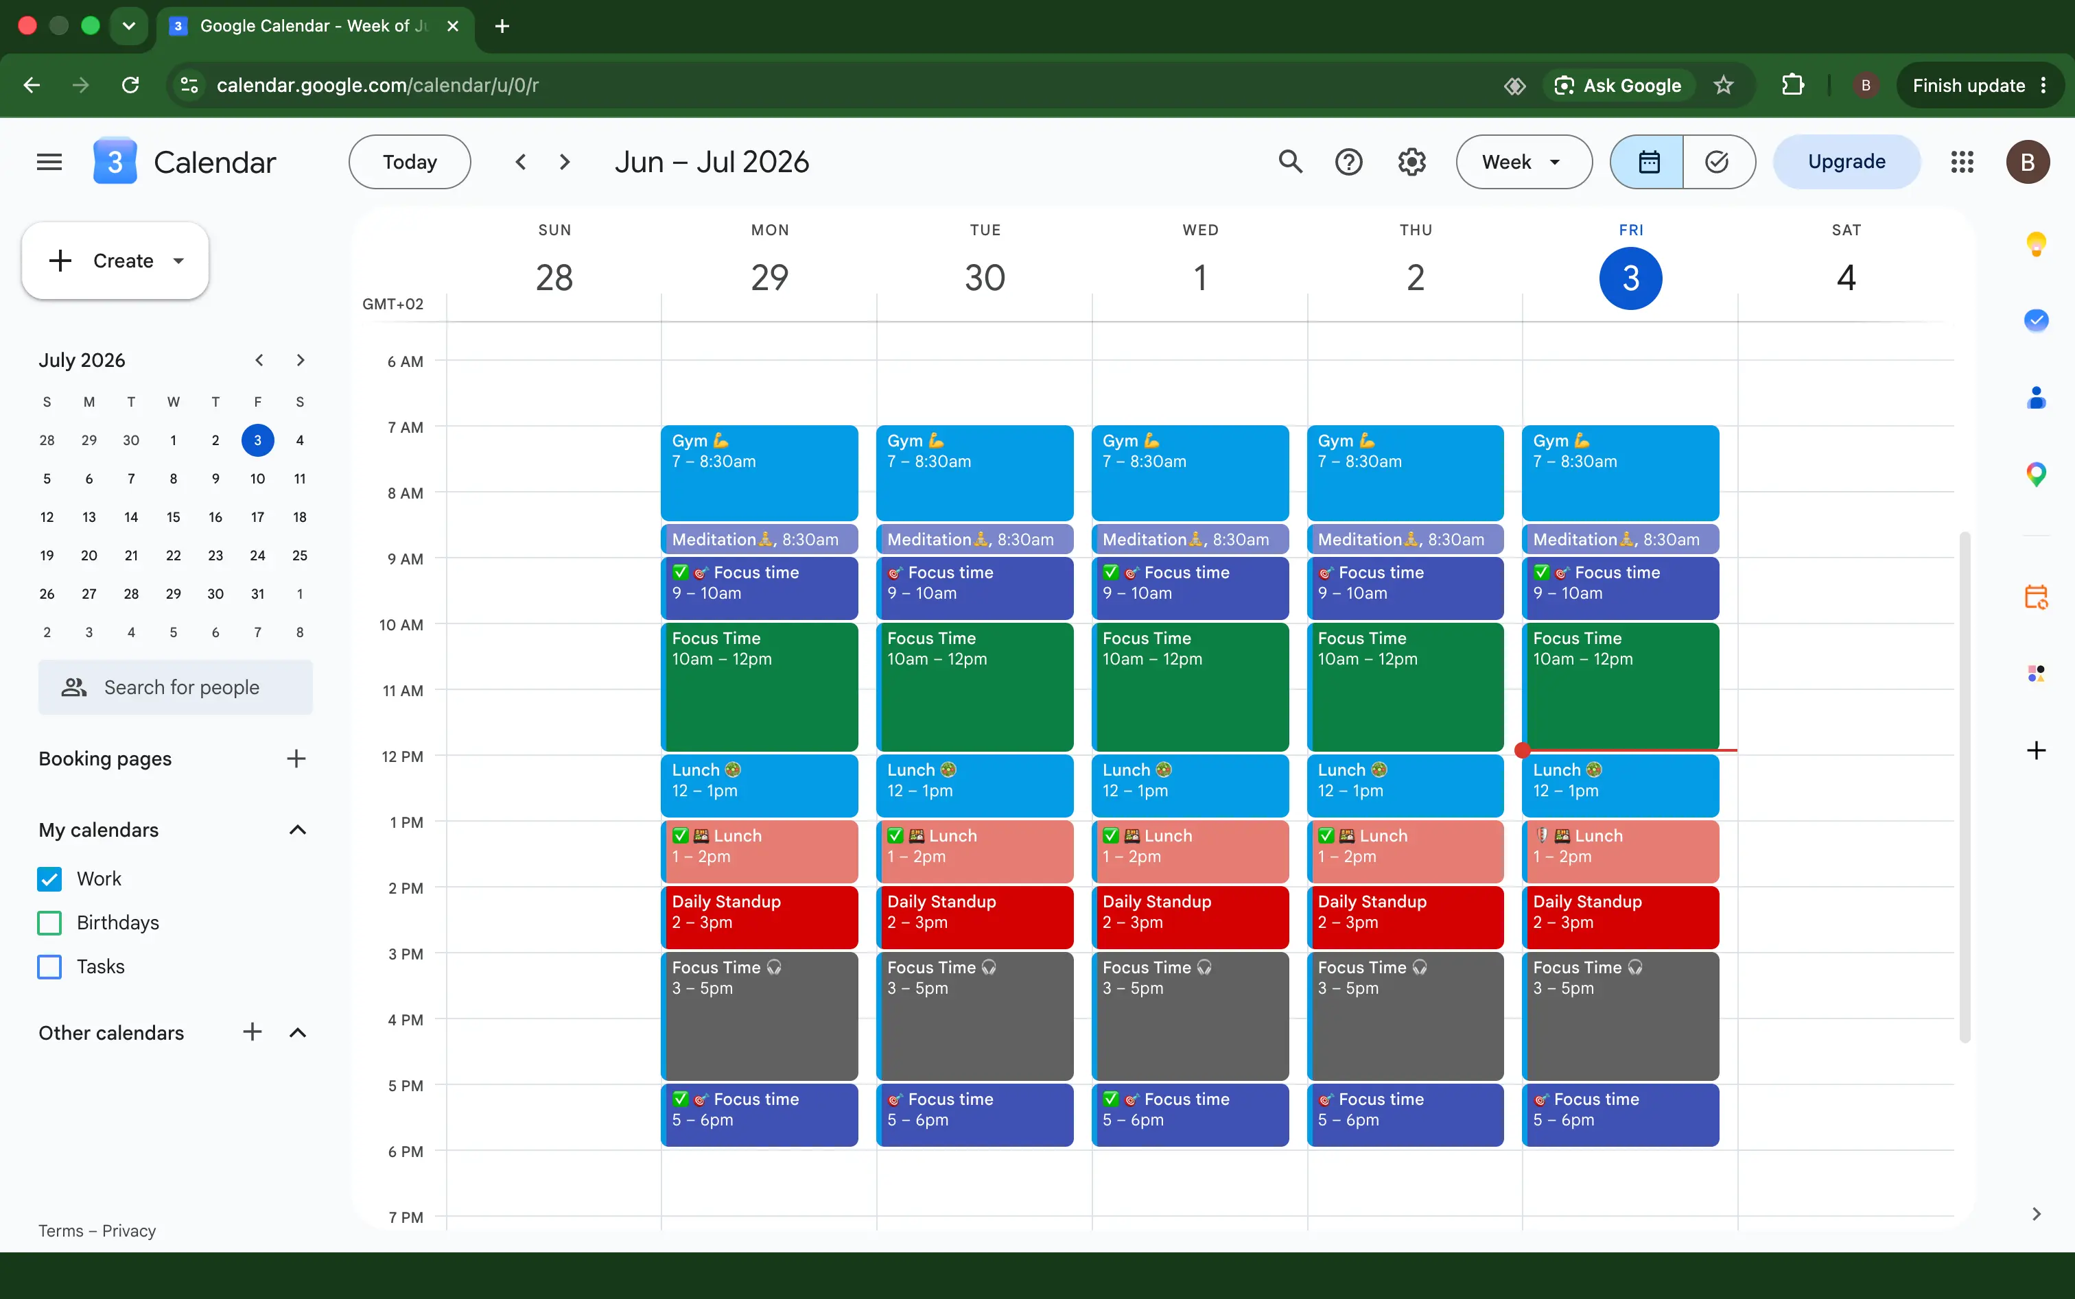Open the orange calendar add-on icon
Image resolution: width=2075 pixels, height=1299 pixels.
click(2035, 596)
